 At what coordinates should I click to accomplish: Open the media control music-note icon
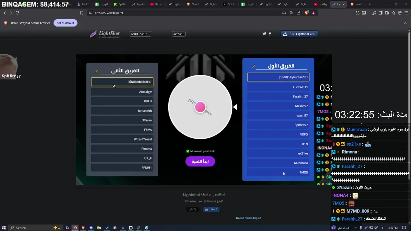374,13
